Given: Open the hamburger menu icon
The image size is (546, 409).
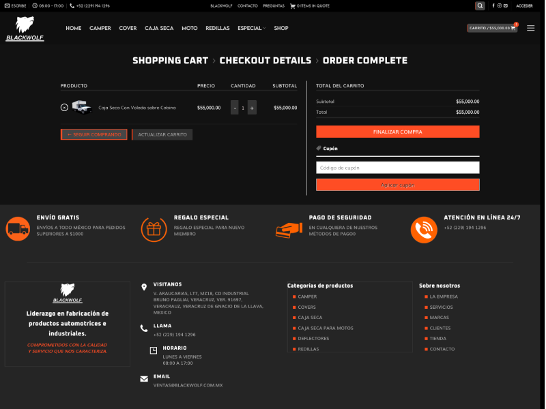Looking at the screenshot, I should pyautogui.click(x=530, y=28).
